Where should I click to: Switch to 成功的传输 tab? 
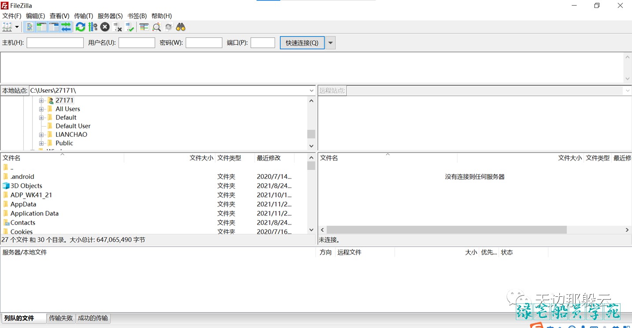tap(93, 318)
